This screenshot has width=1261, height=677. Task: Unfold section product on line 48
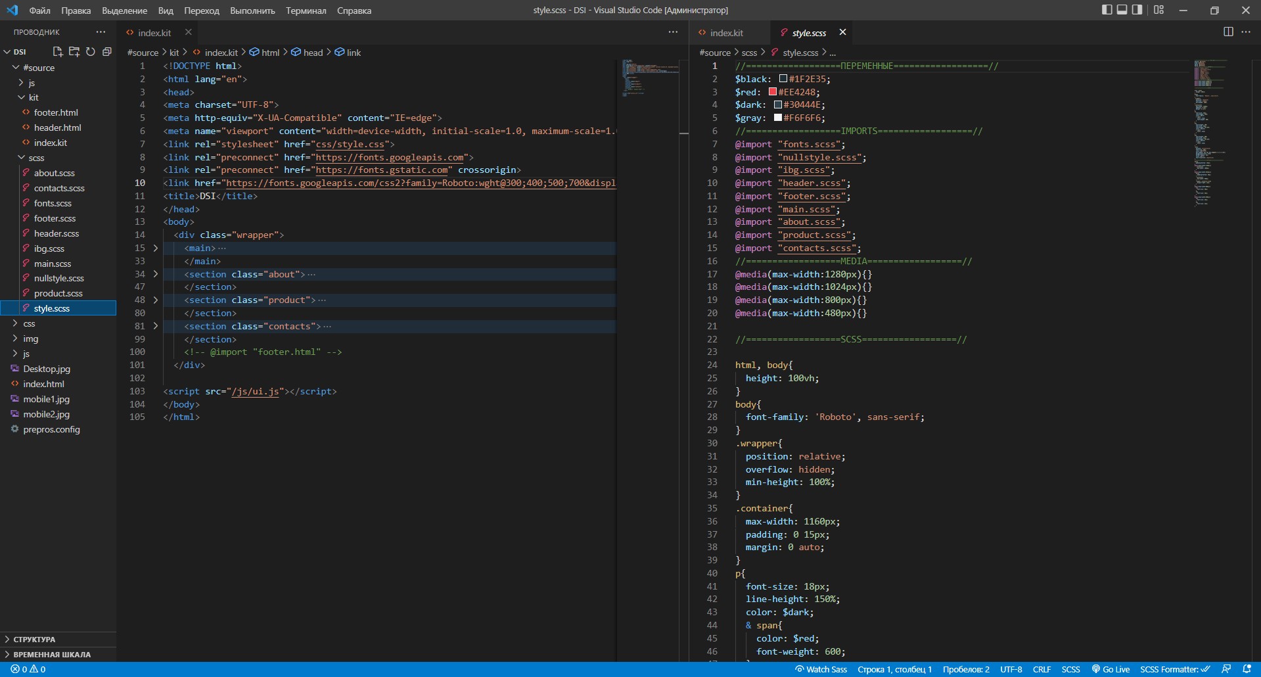pyautogui.click(x=156, y=300)
